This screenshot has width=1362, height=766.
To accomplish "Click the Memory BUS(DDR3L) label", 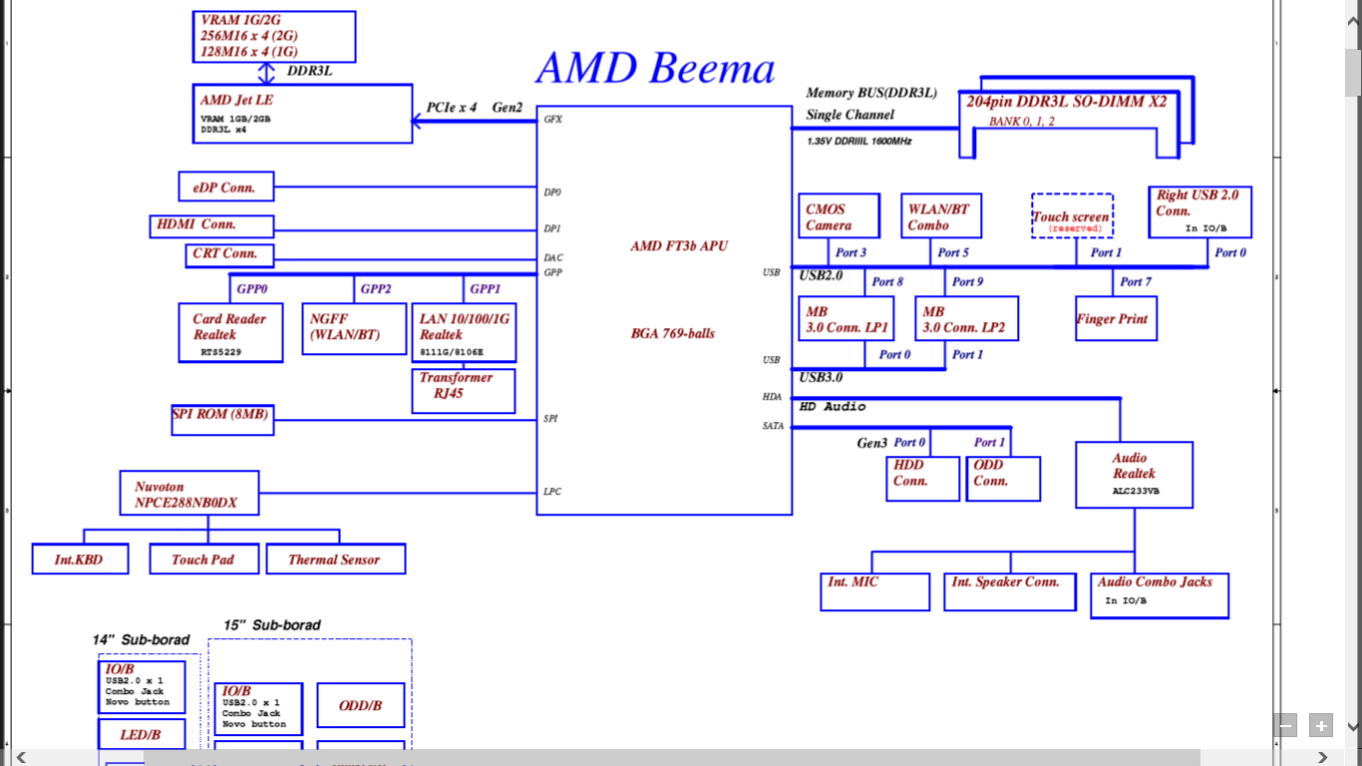I will click(871, 93).
